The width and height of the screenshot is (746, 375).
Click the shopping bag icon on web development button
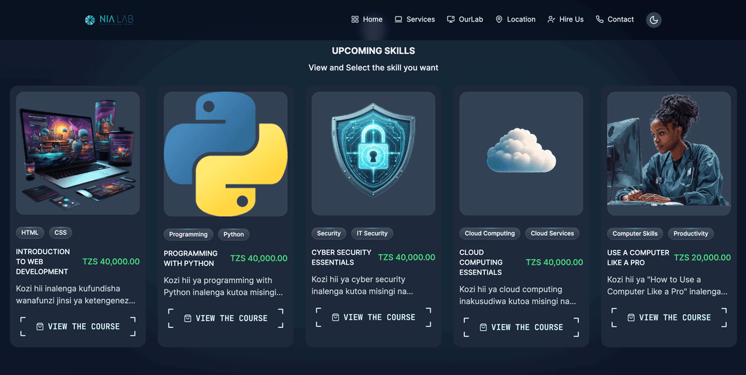40,327
